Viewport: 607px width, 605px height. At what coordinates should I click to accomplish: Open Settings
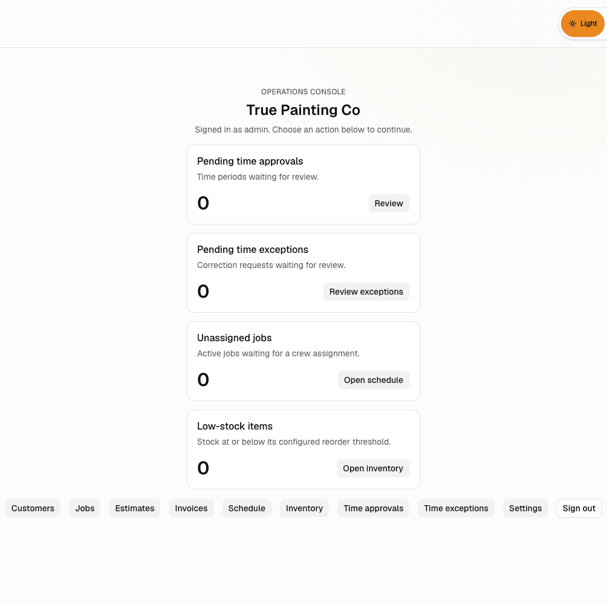coord(525,508)
